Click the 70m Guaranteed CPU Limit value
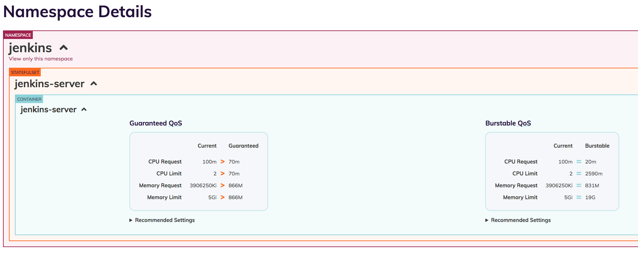 click(234, 173)
